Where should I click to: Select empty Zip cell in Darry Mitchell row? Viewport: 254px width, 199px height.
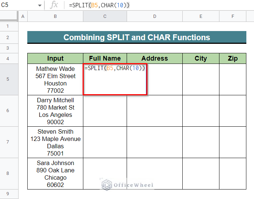pyautogui.click(x=233, y=111)
